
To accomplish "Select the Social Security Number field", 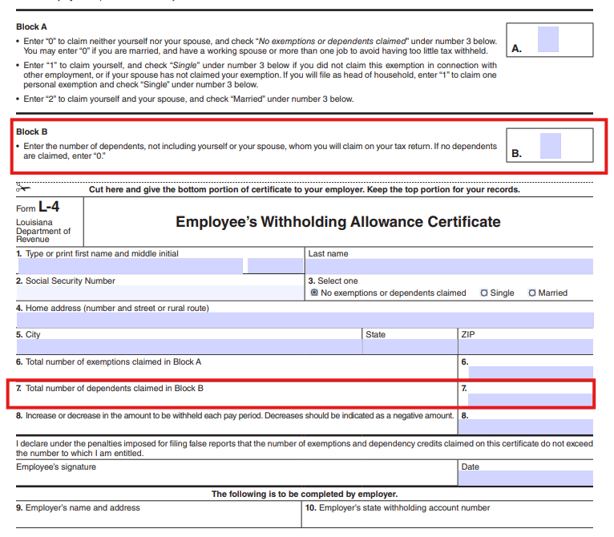I will click(159, 293).
